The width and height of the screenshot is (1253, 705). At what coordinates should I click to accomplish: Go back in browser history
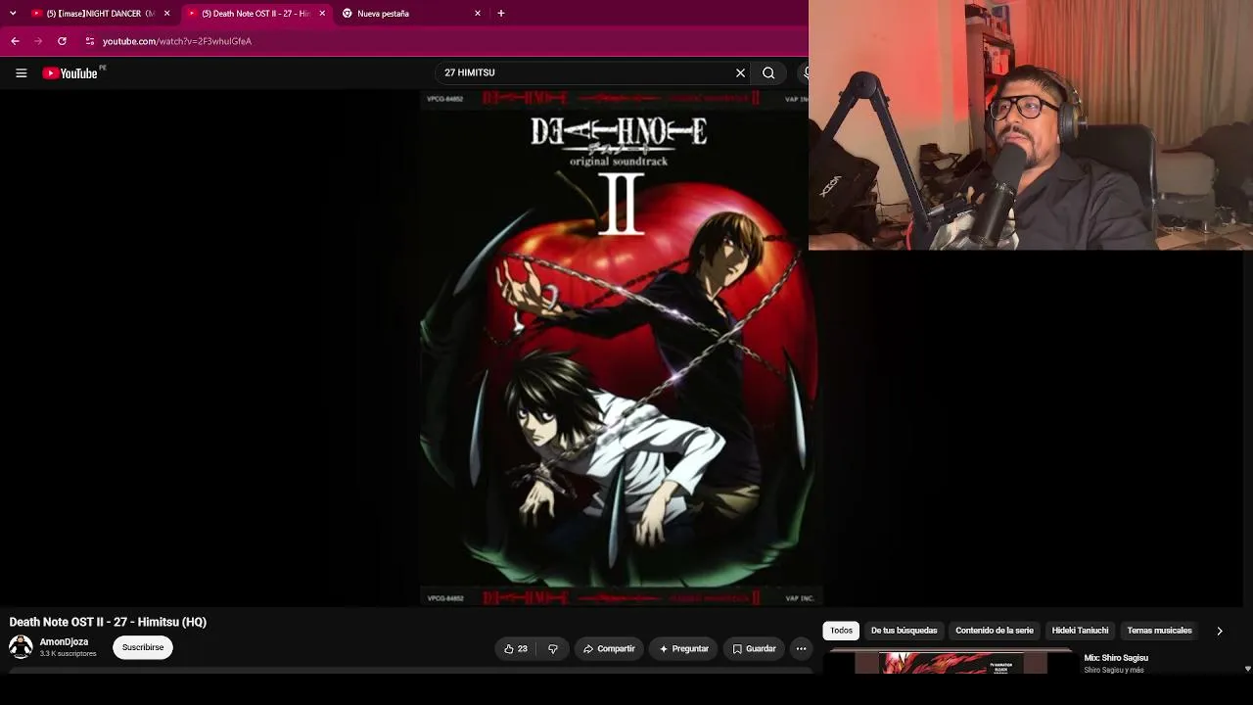[15, 41]
